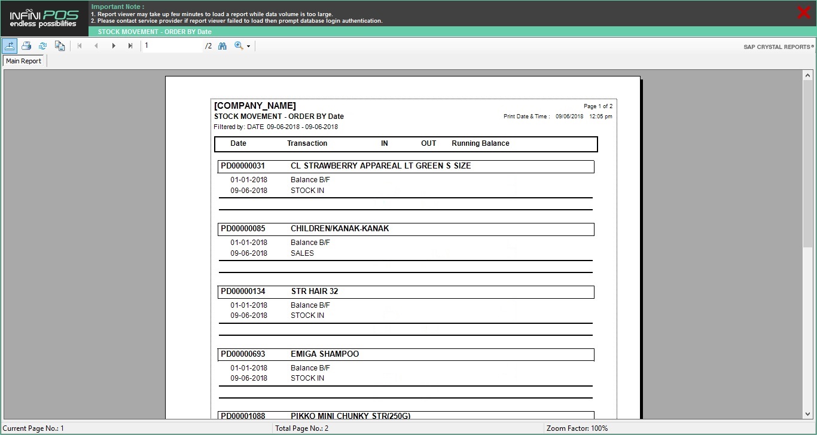Refresh the report with the refresh icon
Screen dimensions: 817x435
click(43, 45)
